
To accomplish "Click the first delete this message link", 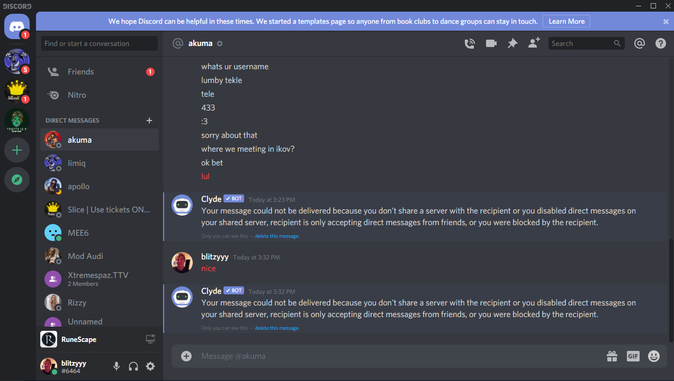I will (x=277, y=236).
